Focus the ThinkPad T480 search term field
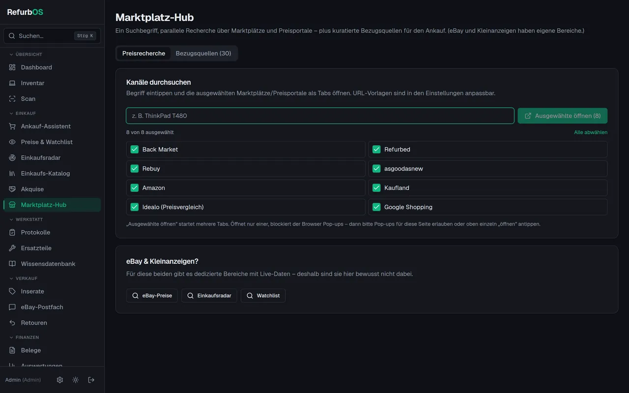This screenshot has width=629, height=393. click(x=320, y=116)
